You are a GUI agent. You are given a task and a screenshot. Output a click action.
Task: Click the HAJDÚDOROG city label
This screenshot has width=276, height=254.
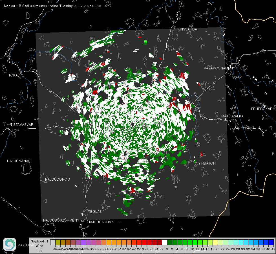58,179
